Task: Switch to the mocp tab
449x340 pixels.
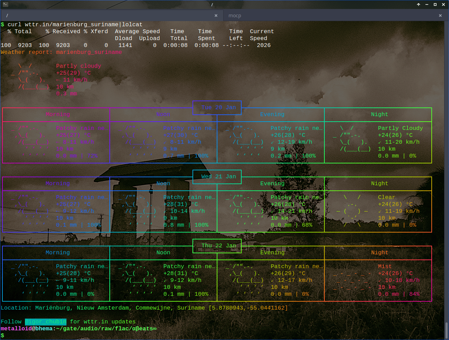Action: [x=235, y=16]
